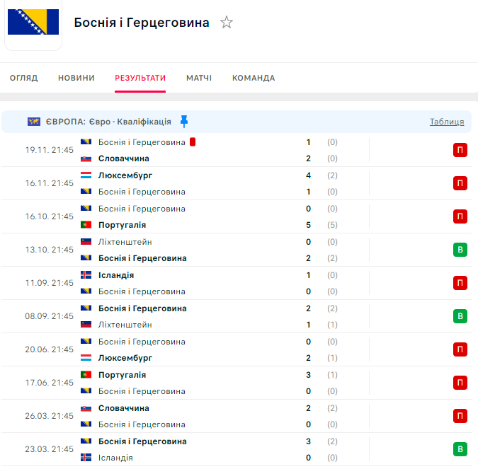Image resolution: width=478 pixels, height=469 pixels.
Task: Click the ЄВРОПА: Євро - Кваліфікація league title
Action: 108,122
